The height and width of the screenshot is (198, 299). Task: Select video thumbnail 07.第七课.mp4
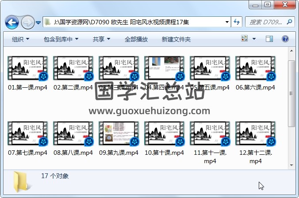(28, 134)
